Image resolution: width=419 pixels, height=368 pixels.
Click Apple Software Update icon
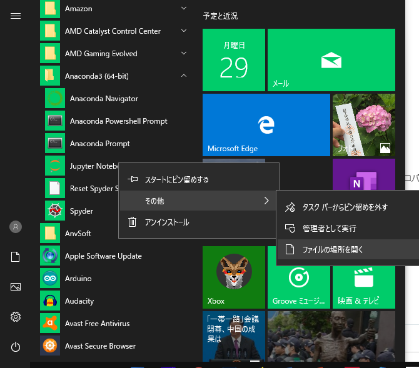pos(50,256)
